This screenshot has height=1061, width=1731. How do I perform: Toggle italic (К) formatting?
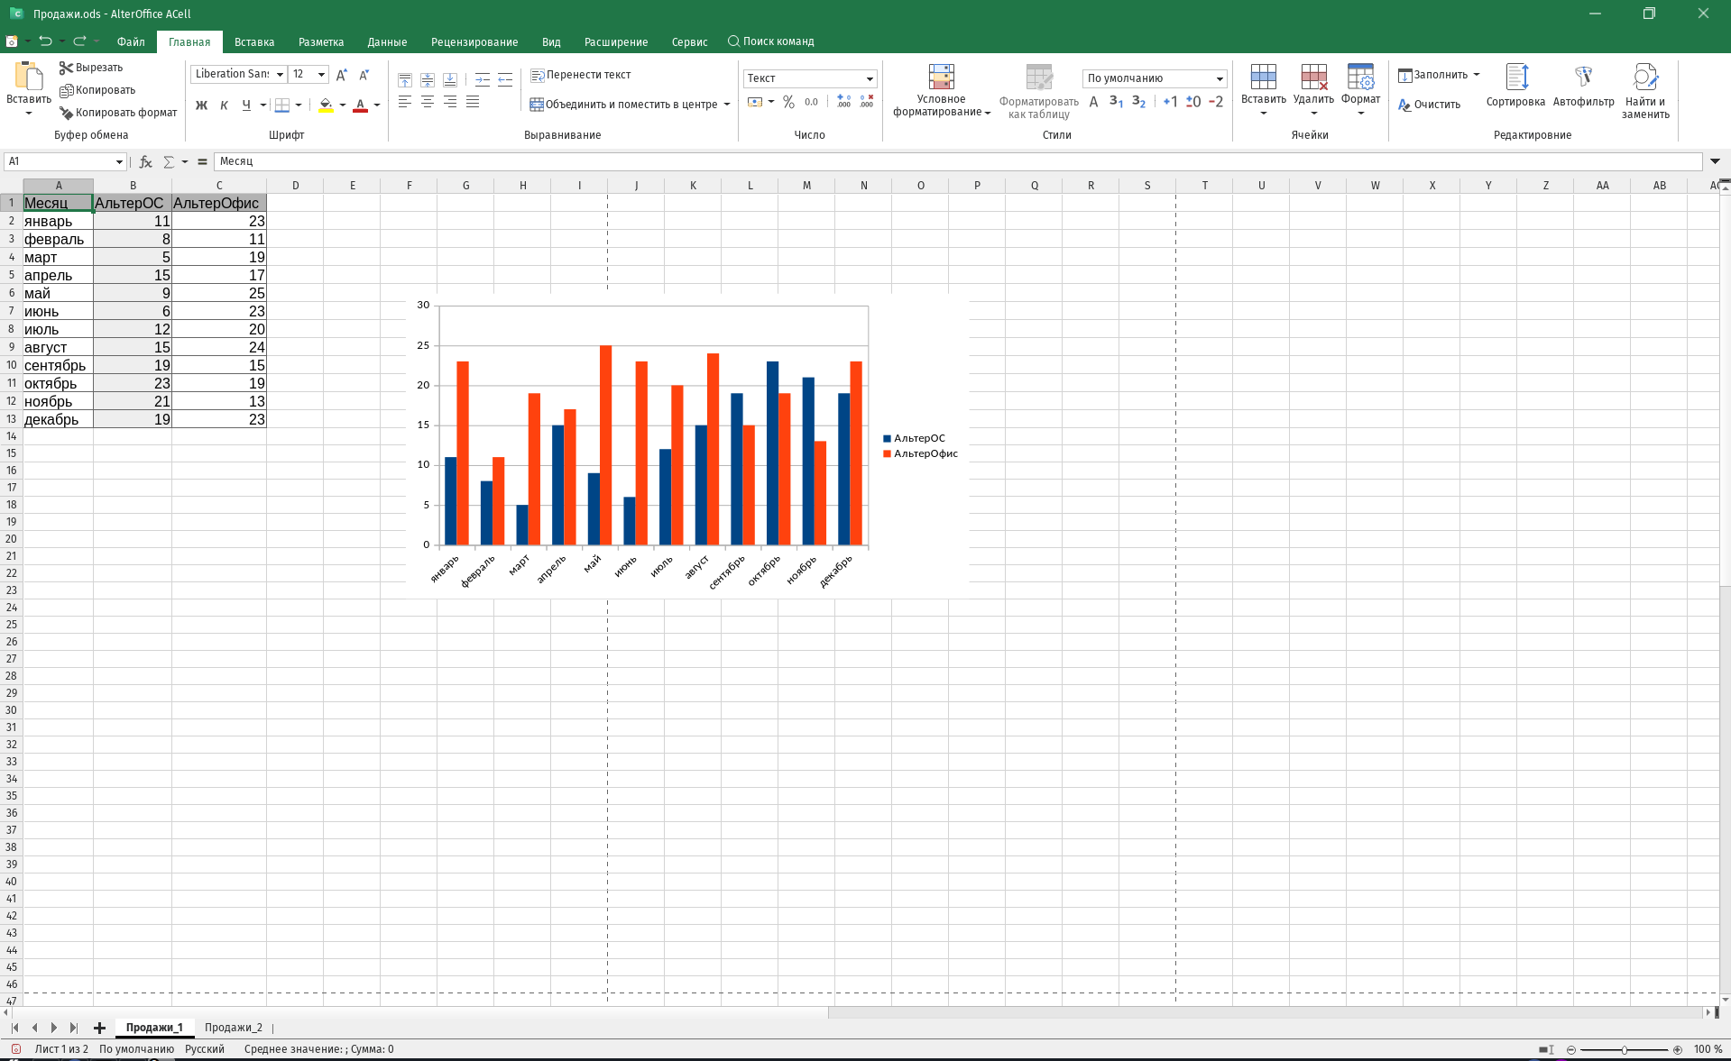click(224, 105)
